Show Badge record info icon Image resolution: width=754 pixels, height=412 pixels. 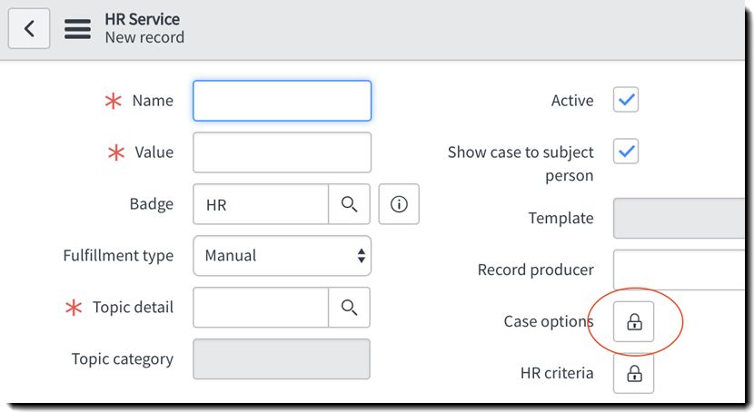[399, 204]
